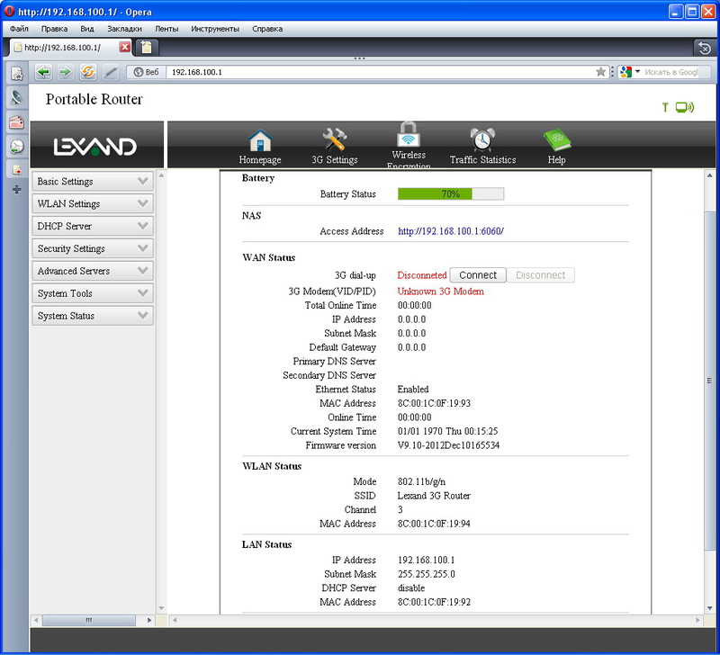Screen dimensions: 720x655
Task: Click the antenna signal status icon
Action: 665,107
